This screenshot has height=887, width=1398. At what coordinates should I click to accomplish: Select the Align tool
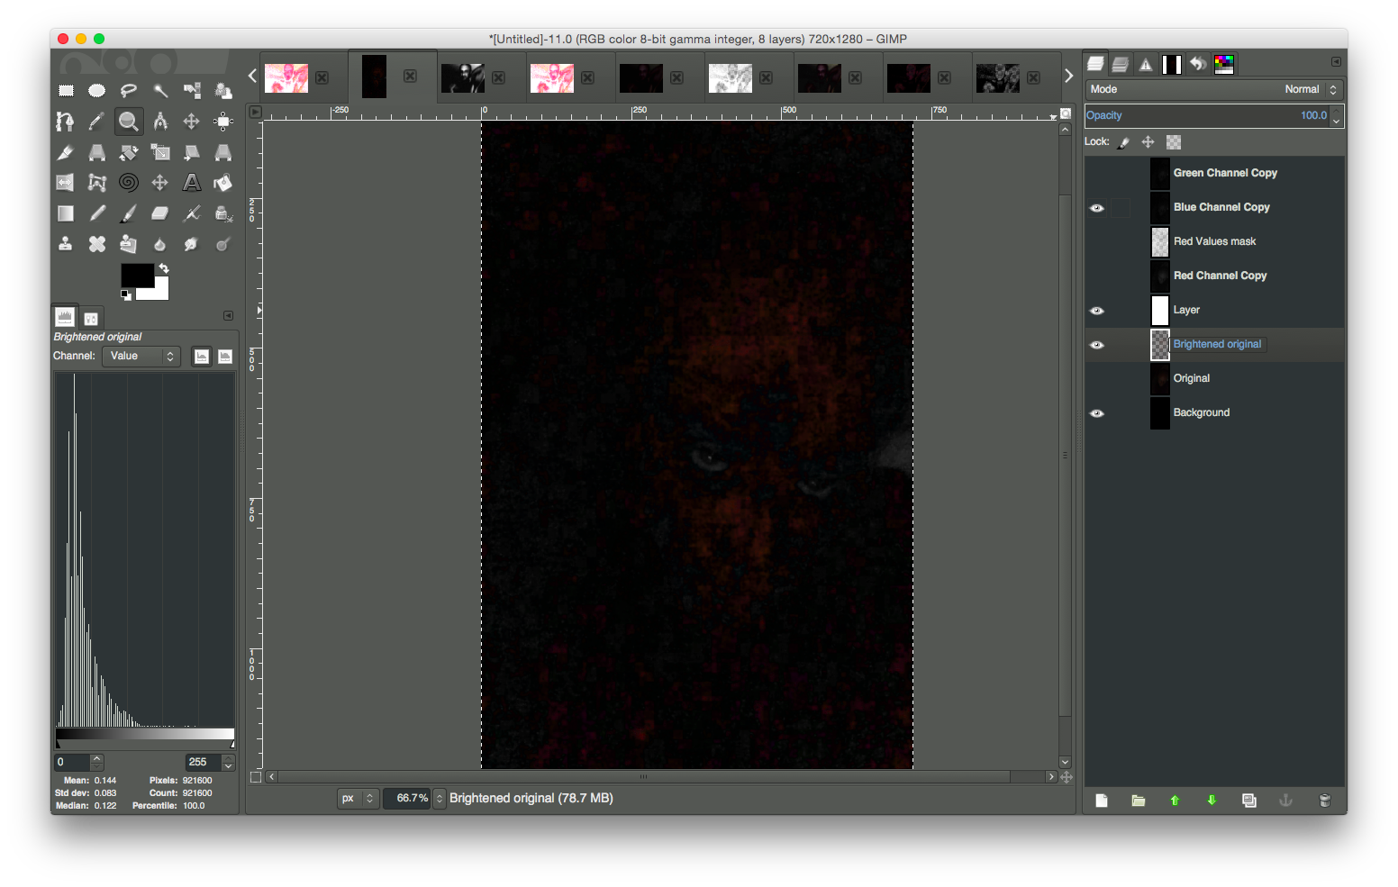point(223,121)
